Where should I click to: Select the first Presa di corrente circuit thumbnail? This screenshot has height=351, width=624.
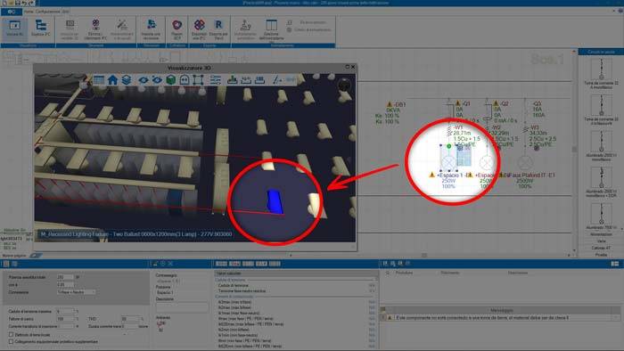coord(601,69)
